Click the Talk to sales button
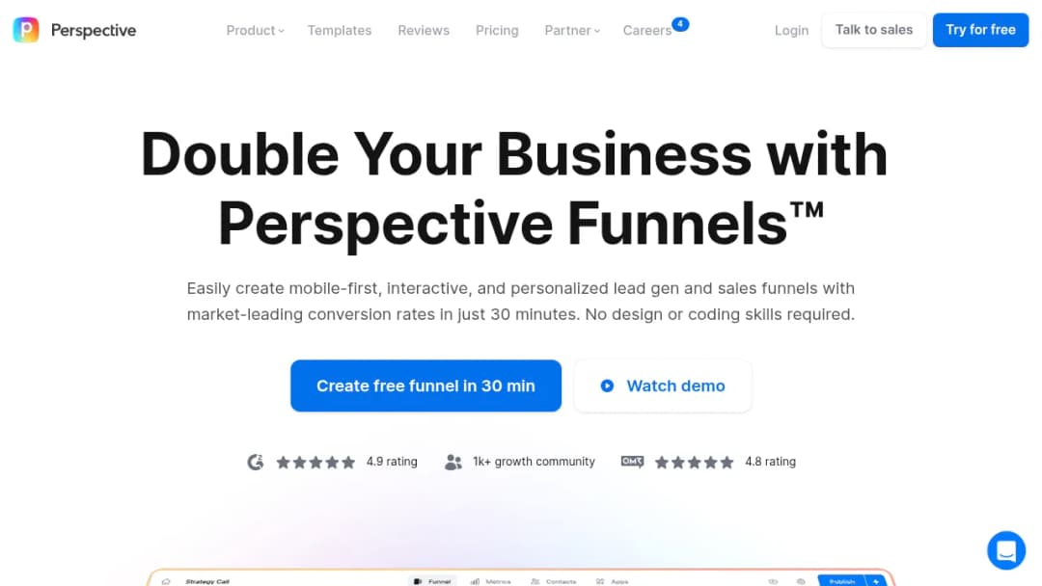The image size is (1042, 586). pos(874,30)
